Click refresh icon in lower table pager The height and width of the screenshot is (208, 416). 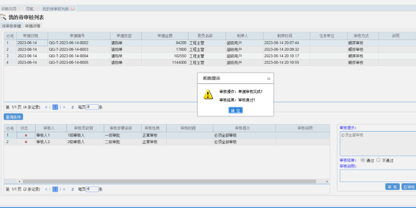73,189
